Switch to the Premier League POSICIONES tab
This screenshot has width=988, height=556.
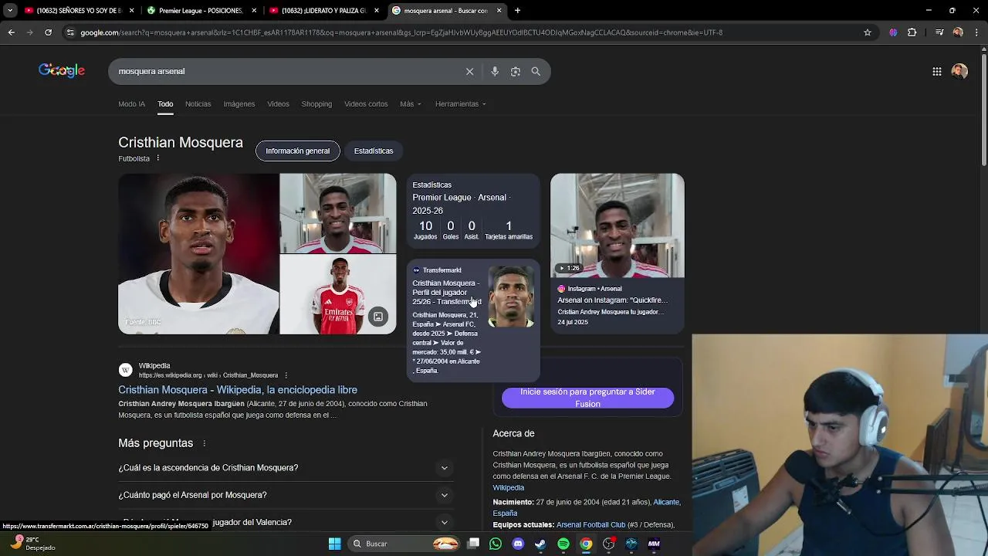[201, 11]
